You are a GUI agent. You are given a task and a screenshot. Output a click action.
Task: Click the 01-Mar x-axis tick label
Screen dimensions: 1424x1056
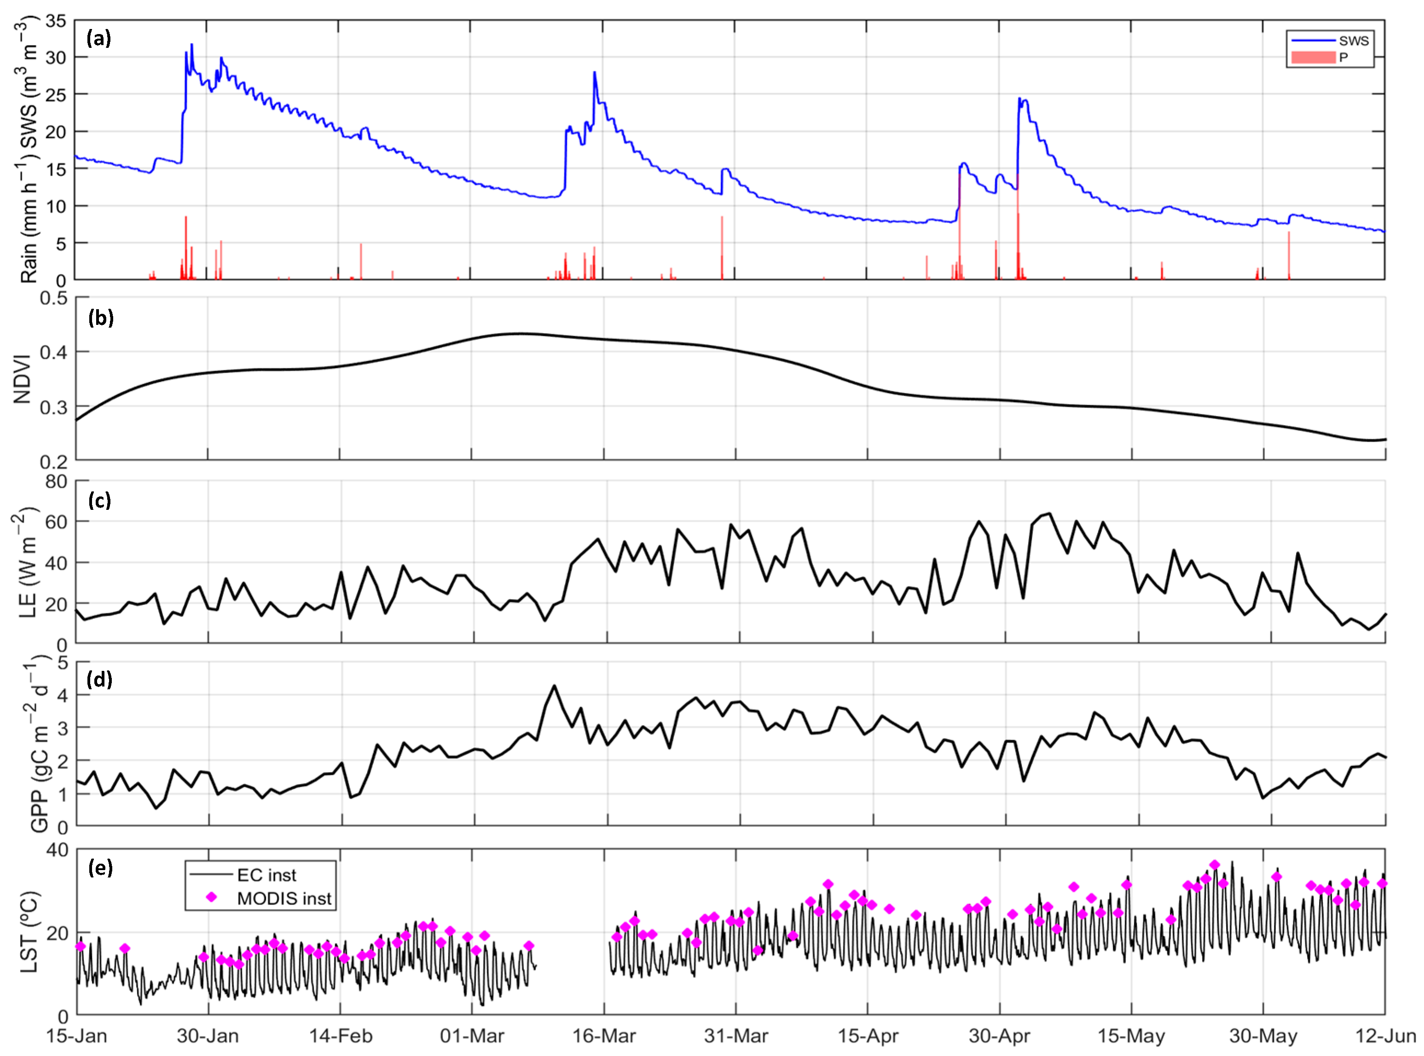point(472,1036)
